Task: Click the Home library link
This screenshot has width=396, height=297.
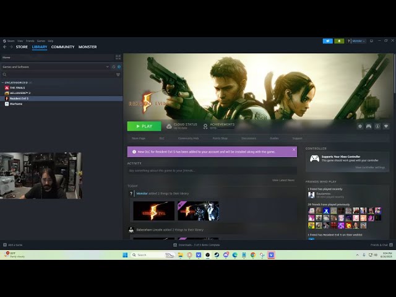Action: click(6, 58)
